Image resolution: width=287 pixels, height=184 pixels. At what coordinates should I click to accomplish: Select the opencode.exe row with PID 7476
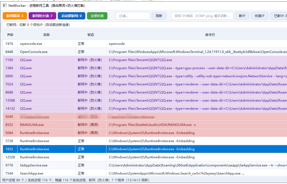click(145, 44)
